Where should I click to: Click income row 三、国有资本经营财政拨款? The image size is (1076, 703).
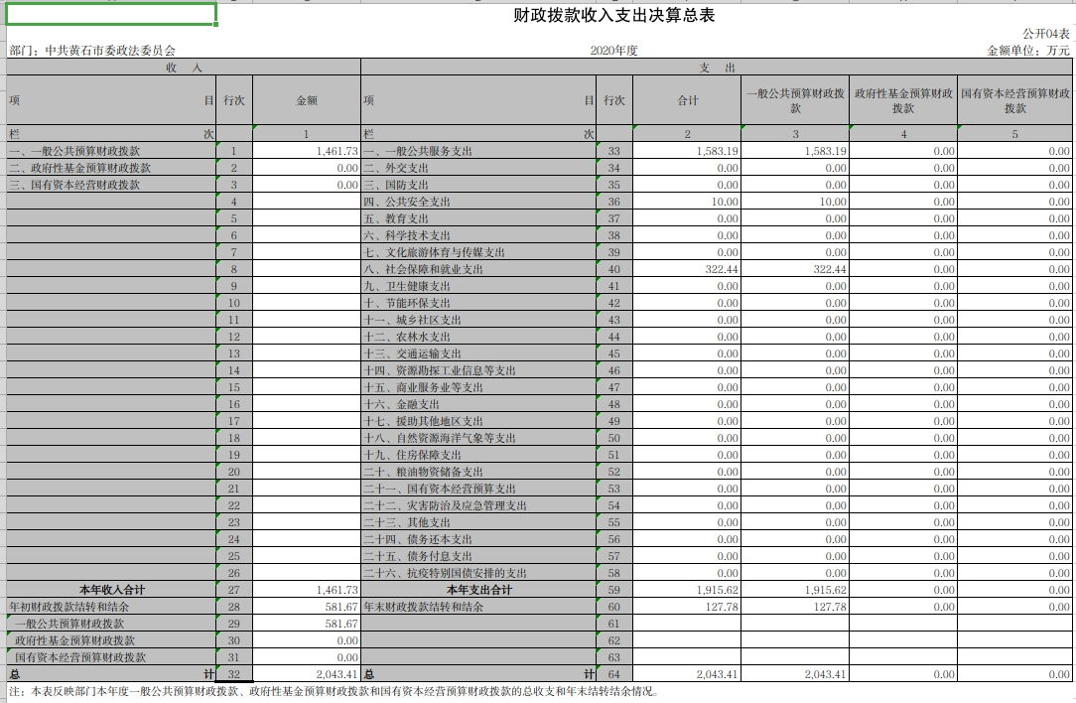(111, 185)
